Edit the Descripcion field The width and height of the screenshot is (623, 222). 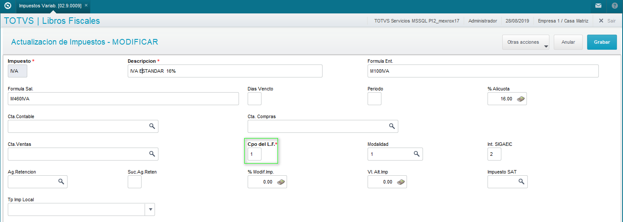coord(225,71)
